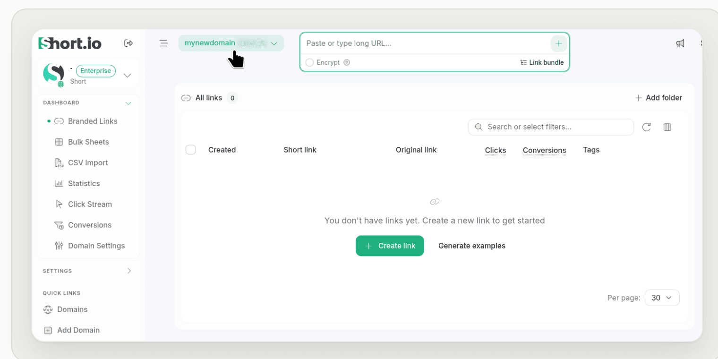Click Add folder
Viewport: 718px width, 359px height.
(x=658, y=98)
